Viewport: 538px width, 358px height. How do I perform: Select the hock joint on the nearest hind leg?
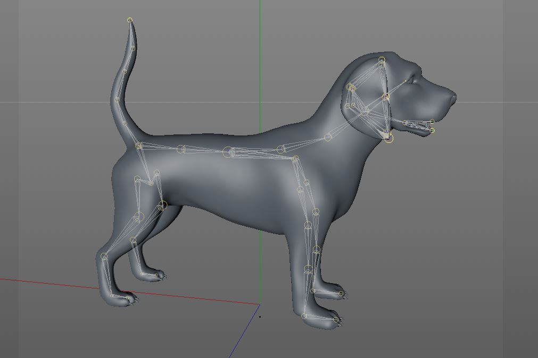point(104,256)
